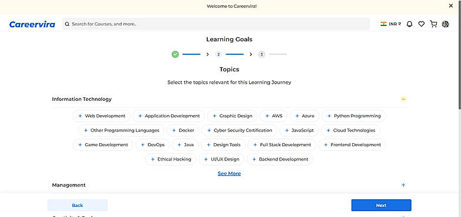Dismiss the Welcome to Careervira banner
This screenshot has width=461, height=217.
click(451, 6)
